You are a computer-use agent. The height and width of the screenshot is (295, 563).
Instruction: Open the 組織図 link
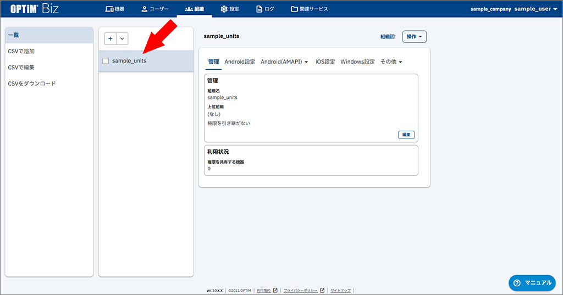pyautogui.click(x=387, y=37)
